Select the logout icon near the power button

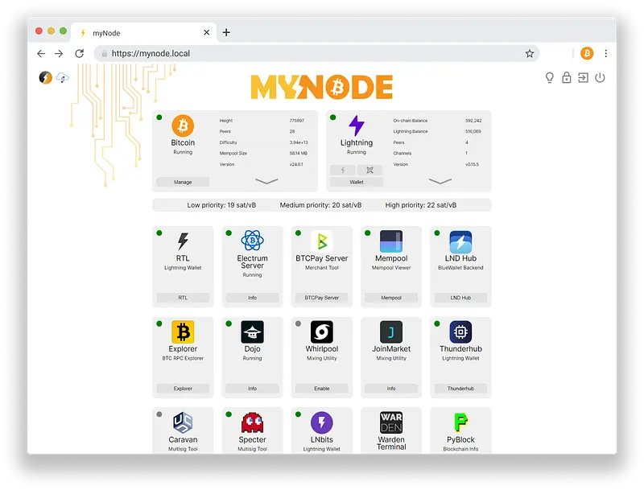point(583,78)
